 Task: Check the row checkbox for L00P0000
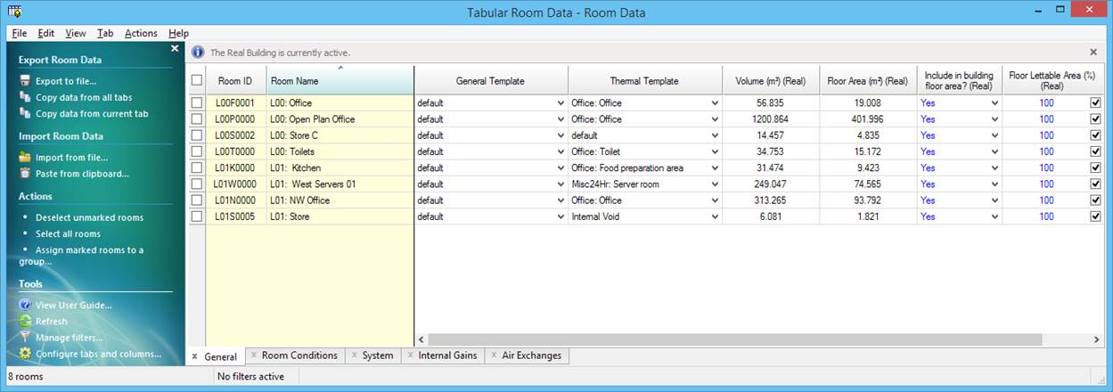click(196, 118)
